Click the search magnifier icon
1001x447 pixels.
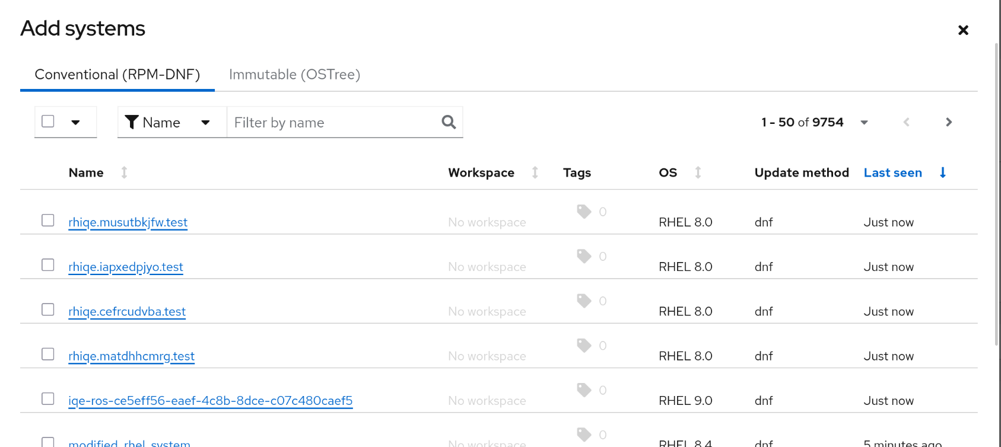449,122
